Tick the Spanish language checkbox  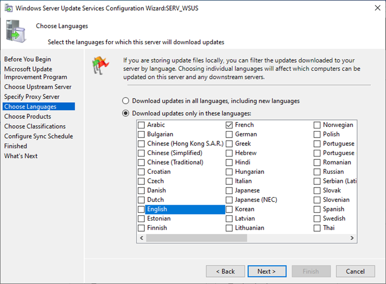pyautogui.click(x=317, y=209)
